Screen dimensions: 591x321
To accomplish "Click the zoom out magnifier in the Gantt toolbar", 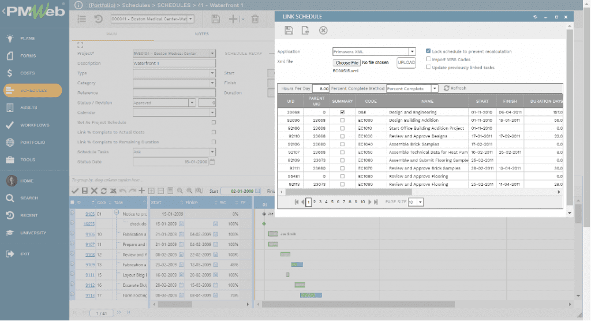I will (x=180, y=191).
